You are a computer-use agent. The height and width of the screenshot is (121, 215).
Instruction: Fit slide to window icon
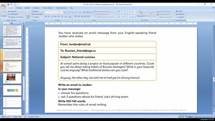[x=213, y=117]
